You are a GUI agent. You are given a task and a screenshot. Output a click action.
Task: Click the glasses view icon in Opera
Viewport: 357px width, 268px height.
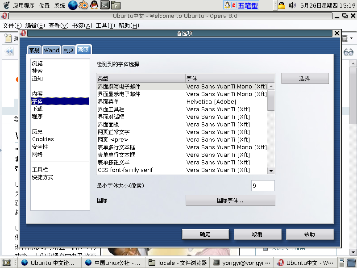click(x=349, y=52)
